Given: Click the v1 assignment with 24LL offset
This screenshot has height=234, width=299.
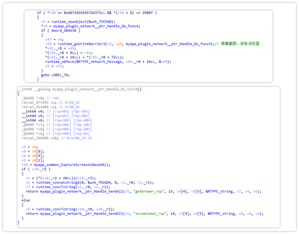Looking at the screenshot, I should pos(61,178).
